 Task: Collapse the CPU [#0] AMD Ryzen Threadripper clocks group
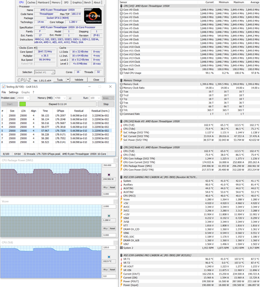point(121,6)
